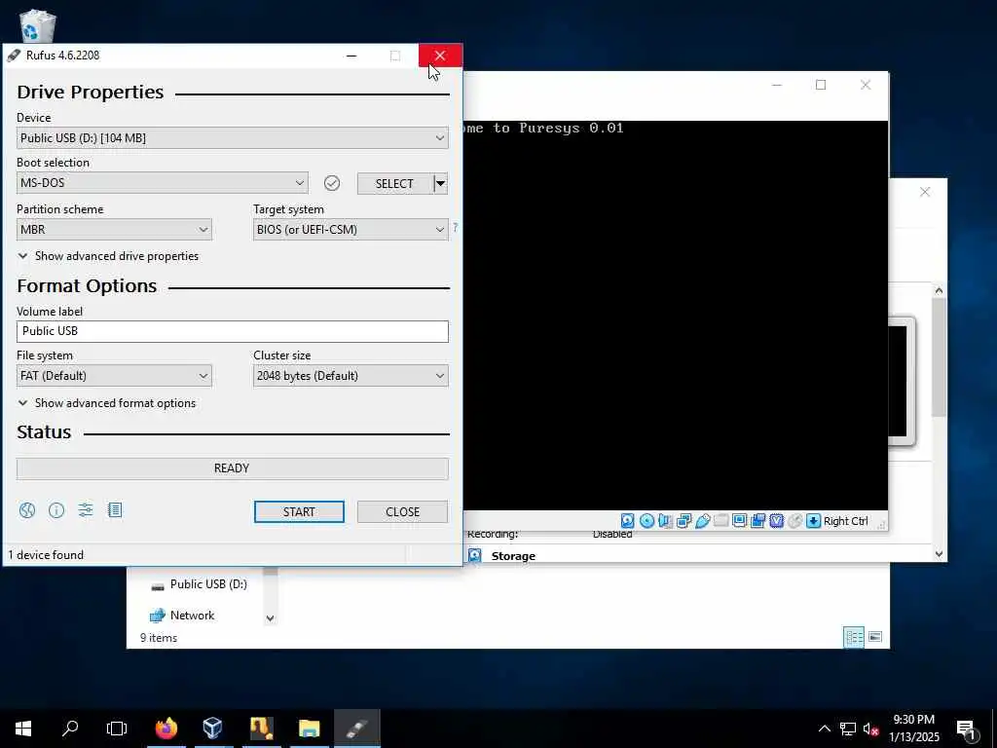Click the VirtualBox Manager vertical scrollbar thumb
The width and height of the screenshot is (997, 748).
tap(940, 356)
